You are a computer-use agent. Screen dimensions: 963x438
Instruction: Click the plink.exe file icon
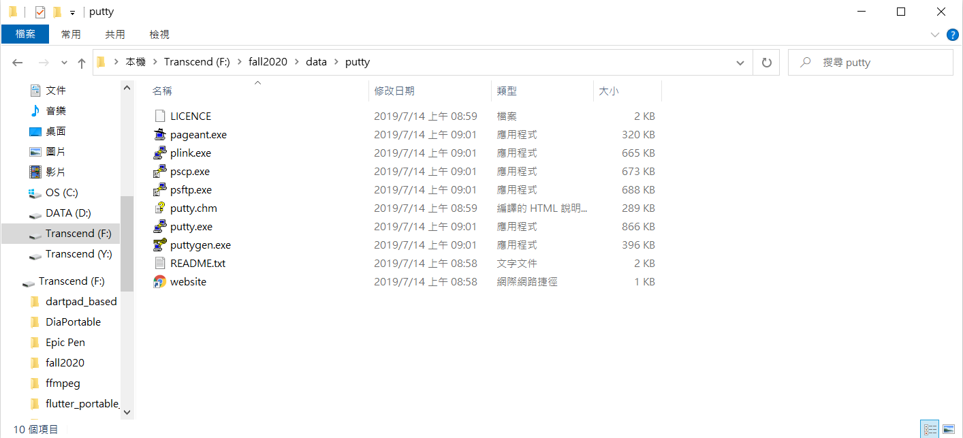point(160,153)
